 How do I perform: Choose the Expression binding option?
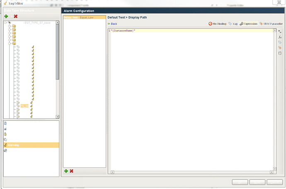click(x=248, y=24)
